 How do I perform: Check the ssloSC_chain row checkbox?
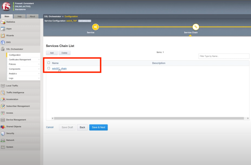[x=49, y=68]
